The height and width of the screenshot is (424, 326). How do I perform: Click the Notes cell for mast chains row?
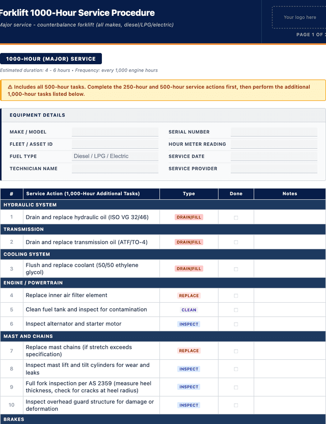click(x=290, y=351)
